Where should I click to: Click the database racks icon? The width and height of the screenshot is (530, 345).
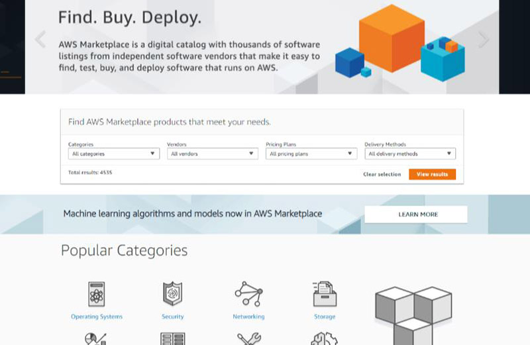click(173, 339)
